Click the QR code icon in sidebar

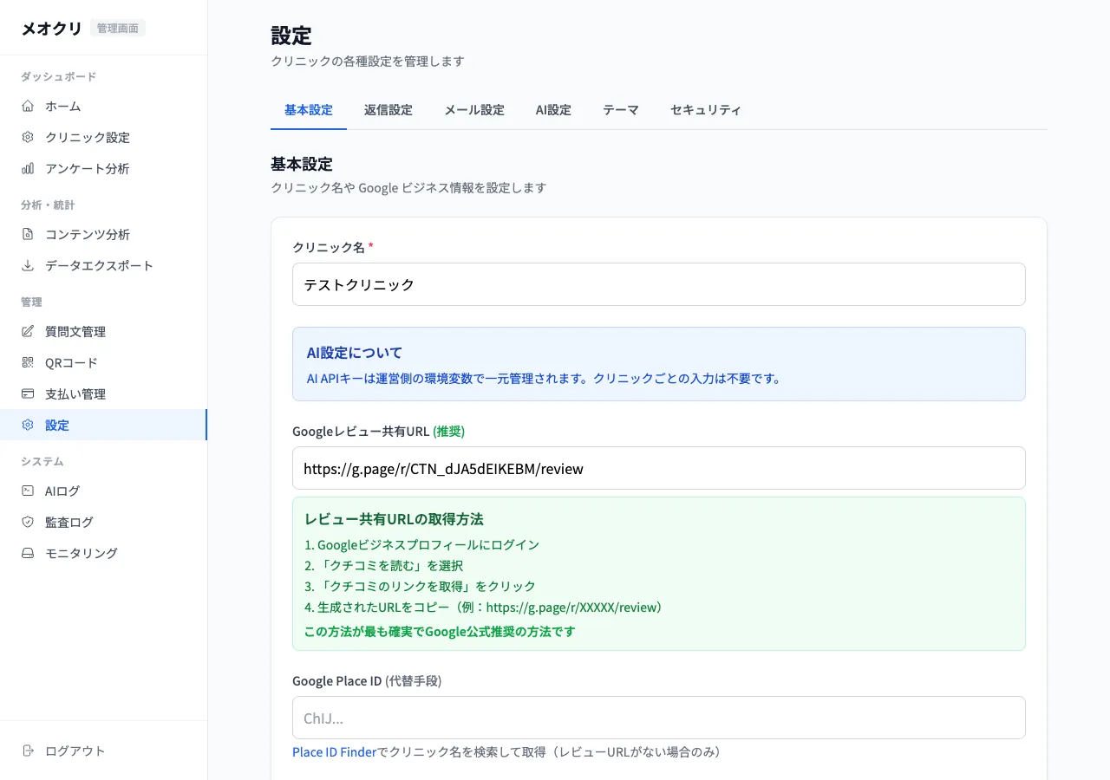pyautogui.click(x=28, y=362)
